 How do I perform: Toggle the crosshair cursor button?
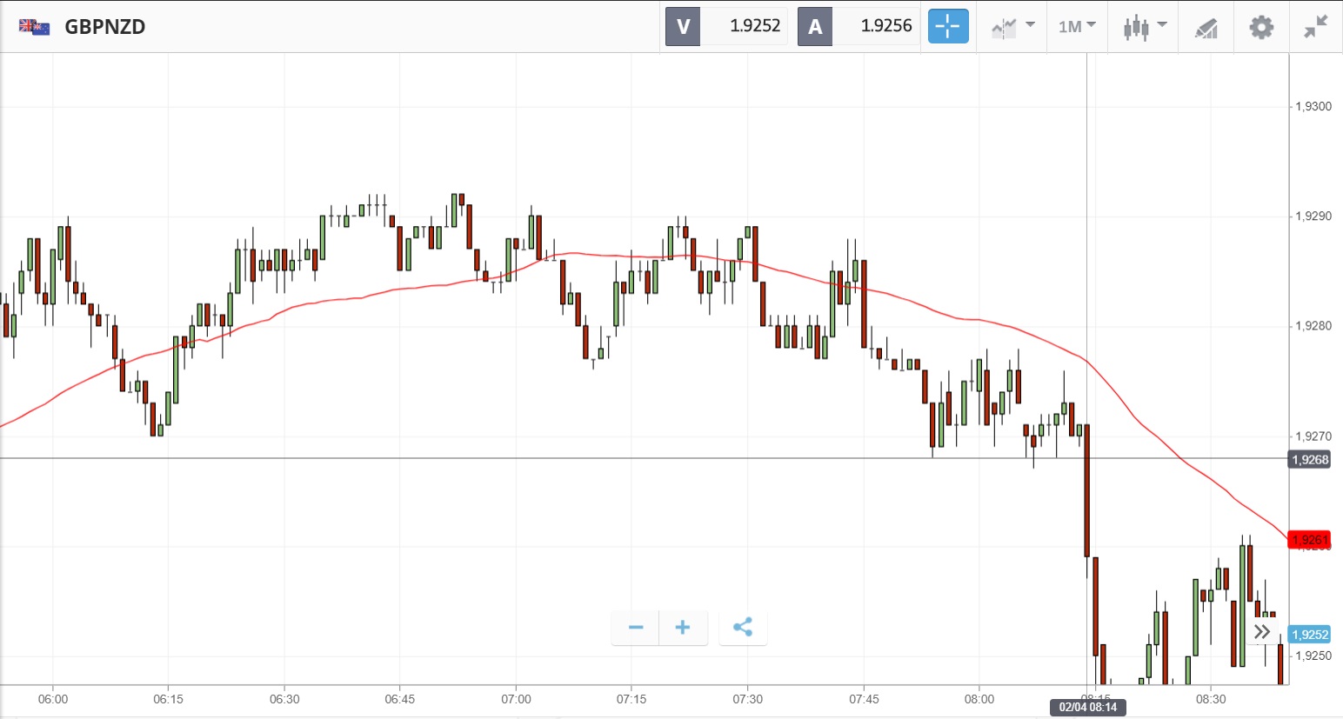coord(947,26)
